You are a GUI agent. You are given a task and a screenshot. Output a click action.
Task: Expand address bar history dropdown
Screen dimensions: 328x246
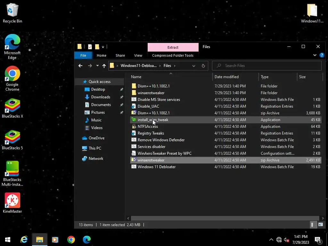pos(194,66)
